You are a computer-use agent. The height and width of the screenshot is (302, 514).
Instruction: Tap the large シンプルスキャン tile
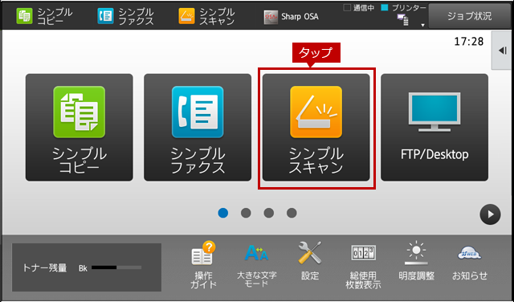coord(316,127)
